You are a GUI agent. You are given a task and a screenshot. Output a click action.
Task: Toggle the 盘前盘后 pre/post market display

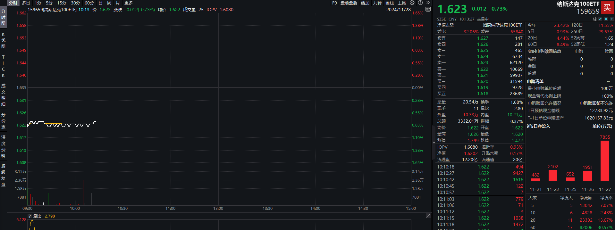pyautogui.click(x=349, y=3)
